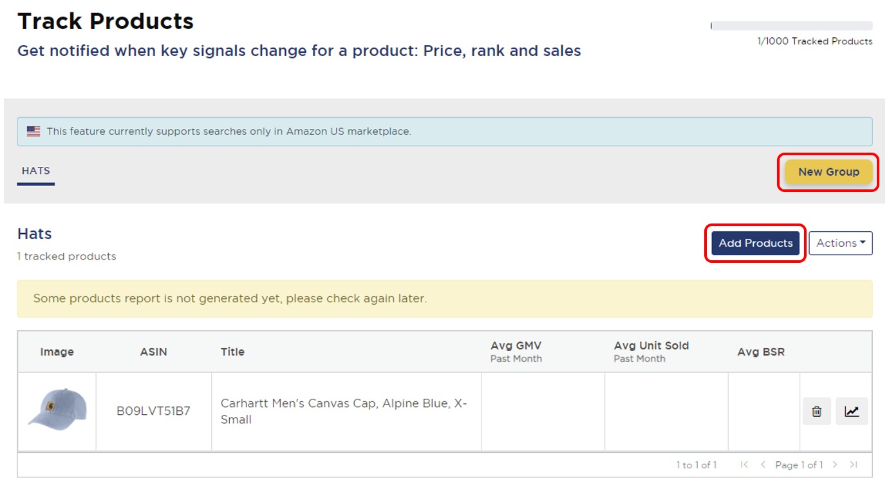
Task: Jump to the last page of results
Action: [854, 464]
